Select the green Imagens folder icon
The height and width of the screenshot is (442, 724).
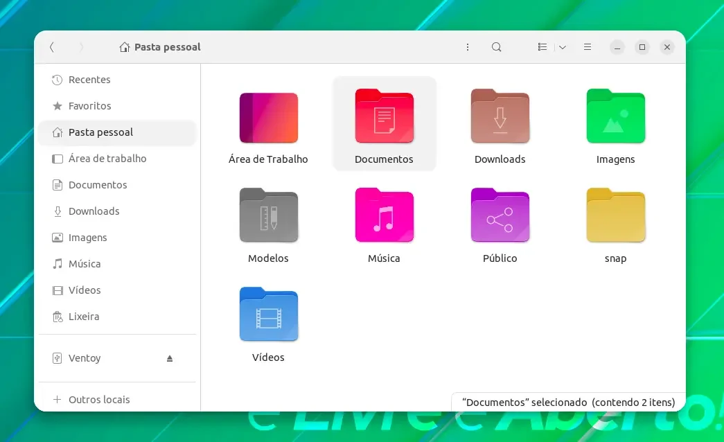(615, 116)
